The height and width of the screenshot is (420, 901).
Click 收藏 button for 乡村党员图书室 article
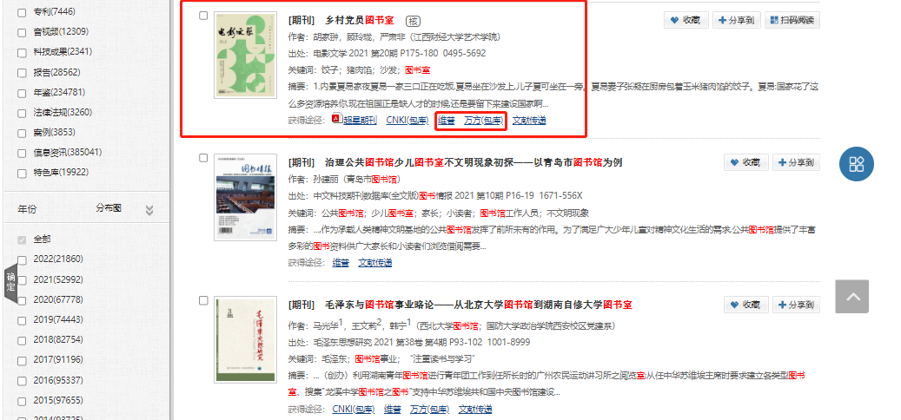pos(686,20)
